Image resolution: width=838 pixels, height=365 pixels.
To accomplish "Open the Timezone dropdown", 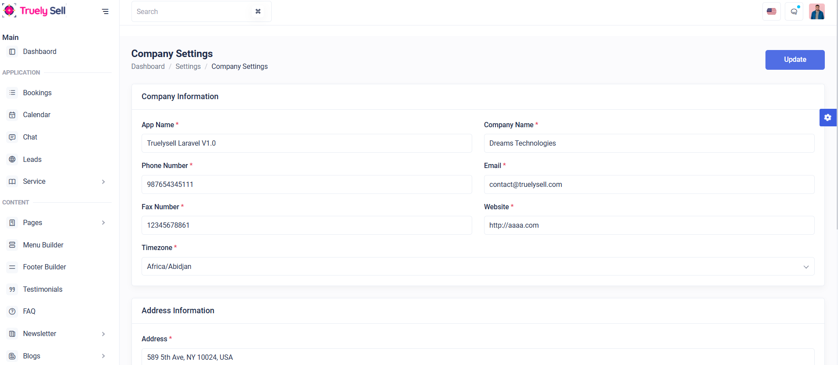I will point(477,266).
